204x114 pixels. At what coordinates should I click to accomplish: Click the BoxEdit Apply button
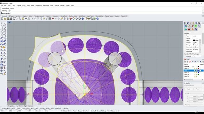coord(189,89)
